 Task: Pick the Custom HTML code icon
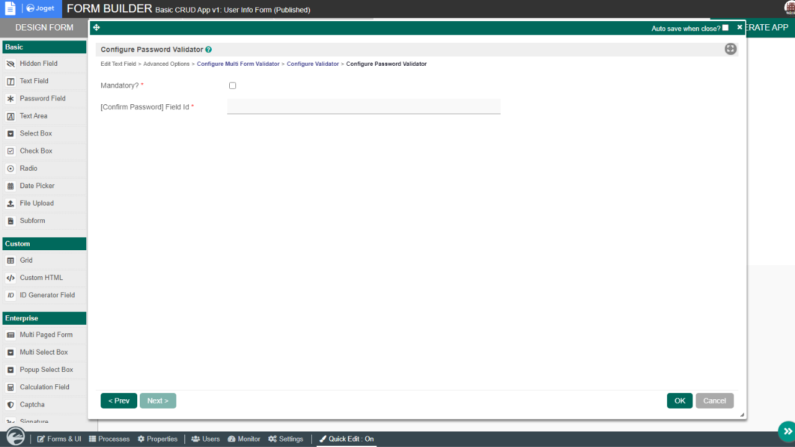(11, 278)
